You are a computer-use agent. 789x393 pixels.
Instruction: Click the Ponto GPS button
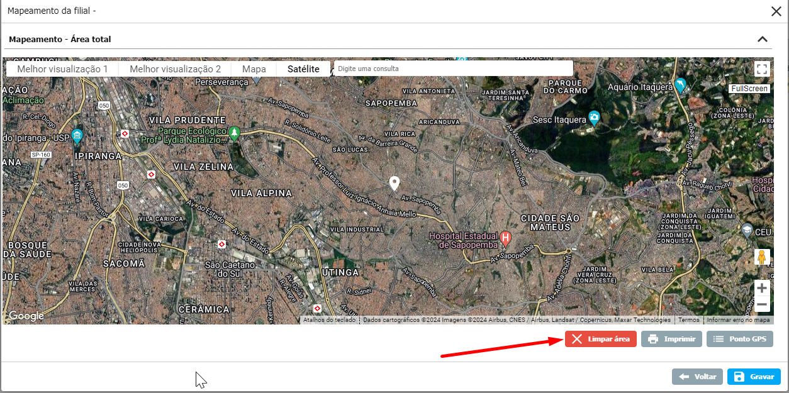coord(740,339)
